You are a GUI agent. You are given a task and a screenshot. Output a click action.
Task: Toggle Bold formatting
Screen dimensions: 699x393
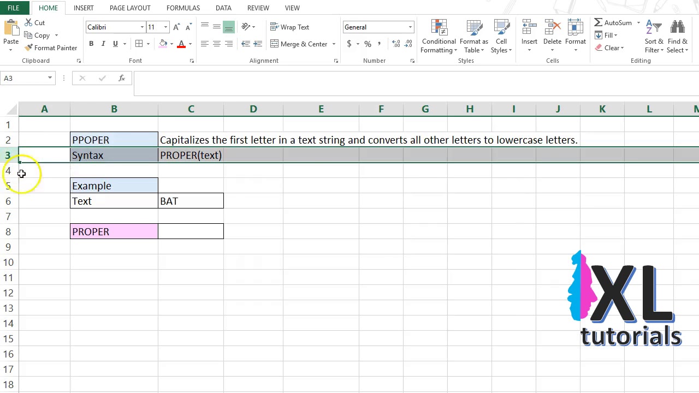click(x=91, y=44)
